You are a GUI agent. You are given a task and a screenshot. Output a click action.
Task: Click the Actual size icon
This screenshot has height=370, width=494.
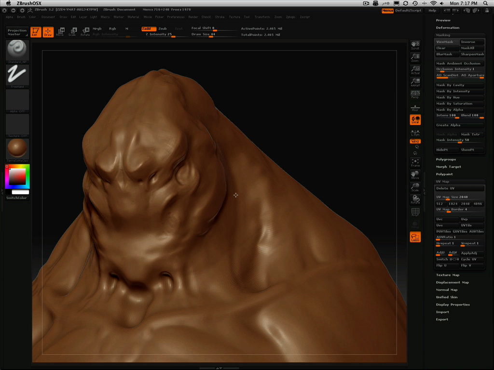click(x=415, y=70)
